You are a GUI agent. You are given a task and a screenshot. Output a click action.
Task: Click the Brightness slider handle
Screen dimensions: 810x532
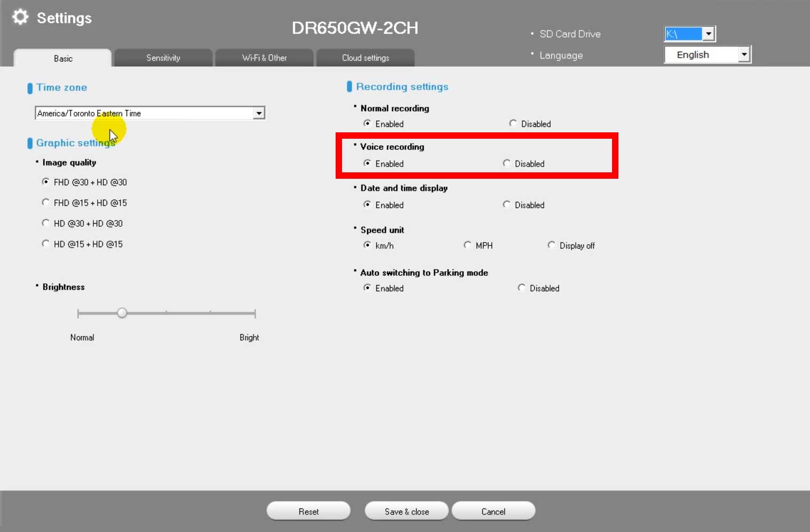pyautogui.click(x=122, y=313)
